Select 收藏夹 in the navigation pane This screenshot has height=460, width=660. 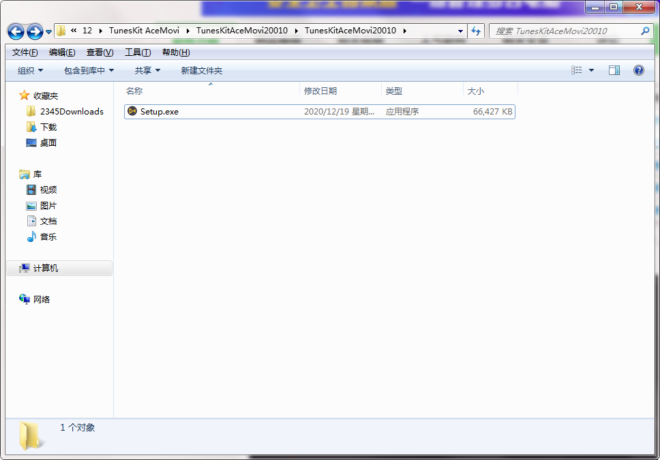(x=46, y=96)
